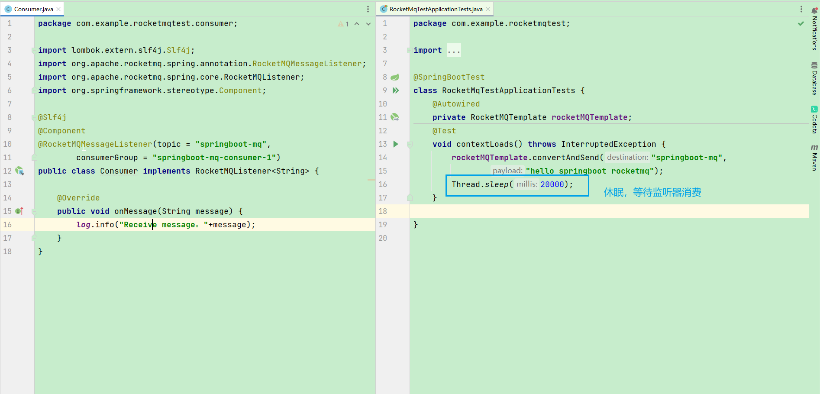Click the @Component annotation
820x394 pixels.
coord(61,131)
